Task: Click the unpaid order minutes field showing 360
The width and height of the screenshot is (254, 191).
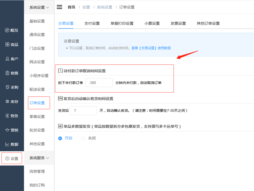Action: click(x=99, y=82)
